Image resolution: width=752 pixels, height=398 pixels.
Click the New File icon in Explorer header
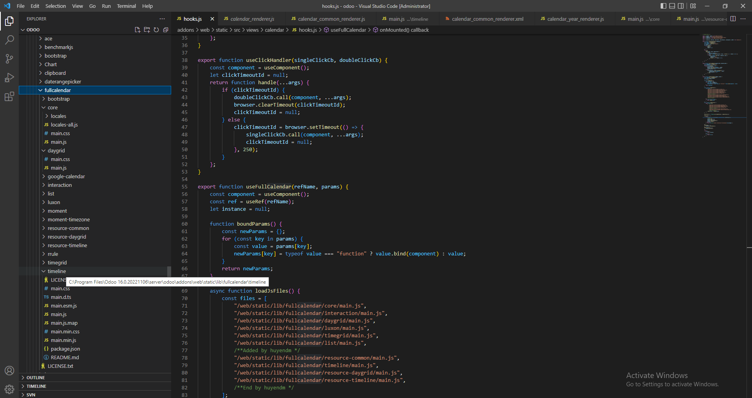point(137,29)
